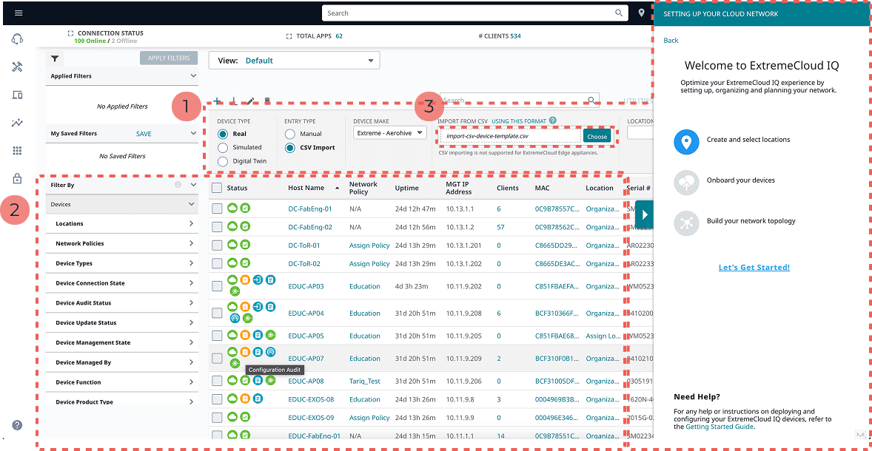Click the Using This Format link
872x451 pixels.
coord(519,120)
